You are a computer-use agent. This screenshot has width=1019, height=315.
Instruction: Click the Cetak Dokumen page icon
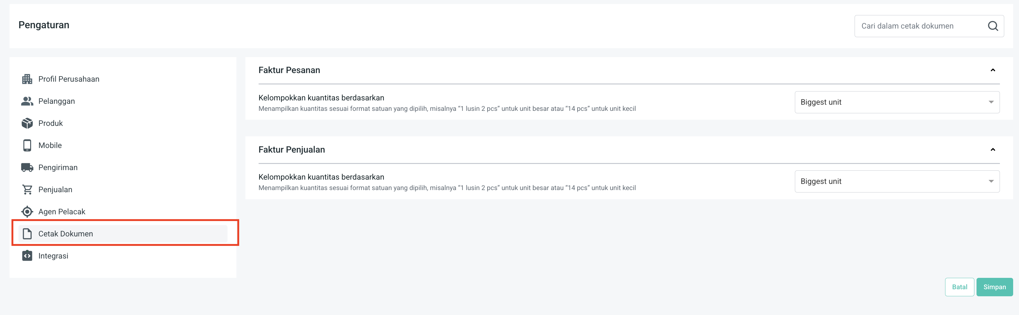(27, 234)
